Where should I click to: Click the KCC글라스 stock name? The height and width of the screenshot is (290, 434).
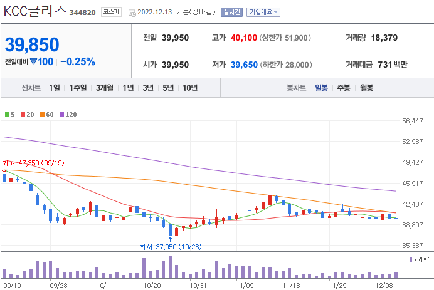pyautogui.click(x=35, y=11)
